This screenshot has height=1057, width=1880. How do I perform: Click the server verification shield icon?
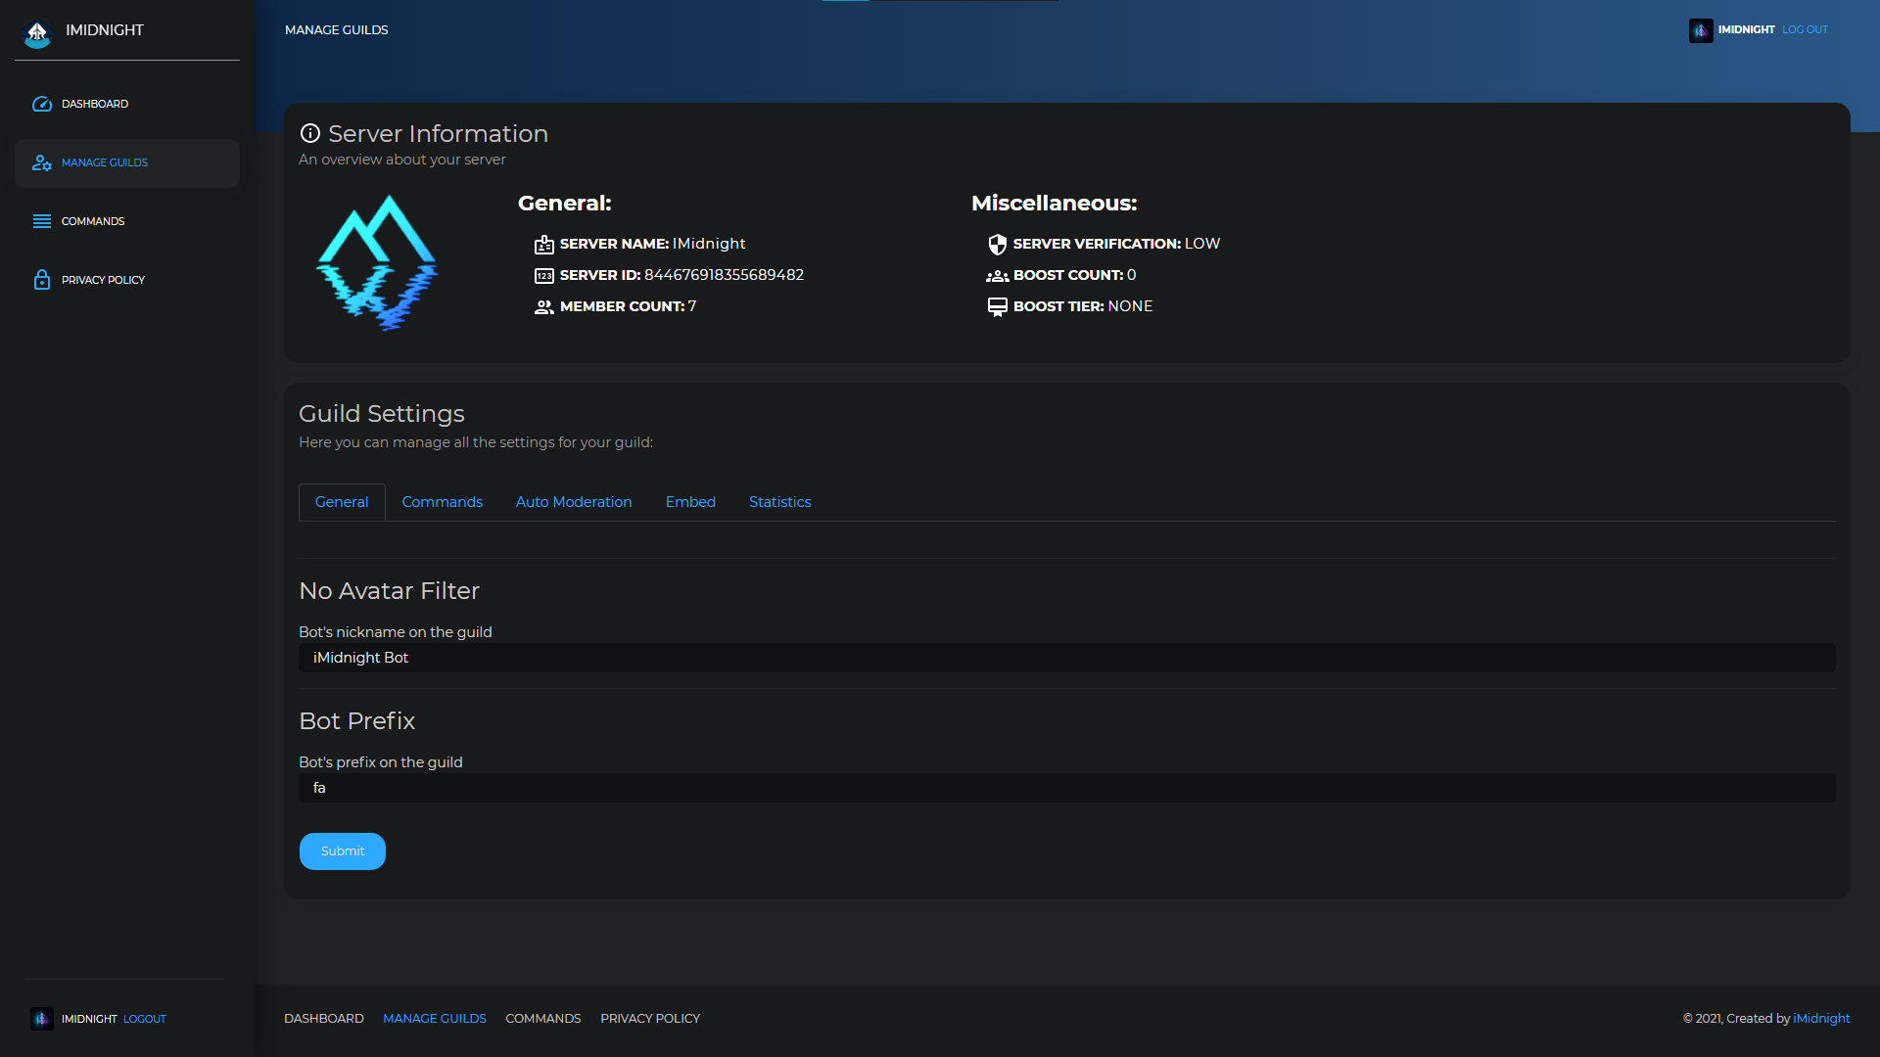998,245
